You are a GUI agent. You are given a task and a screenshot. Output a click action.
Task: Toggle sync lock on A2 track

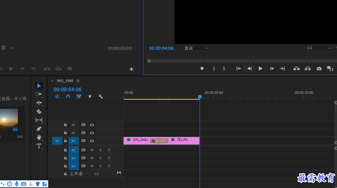click(83, 158)
